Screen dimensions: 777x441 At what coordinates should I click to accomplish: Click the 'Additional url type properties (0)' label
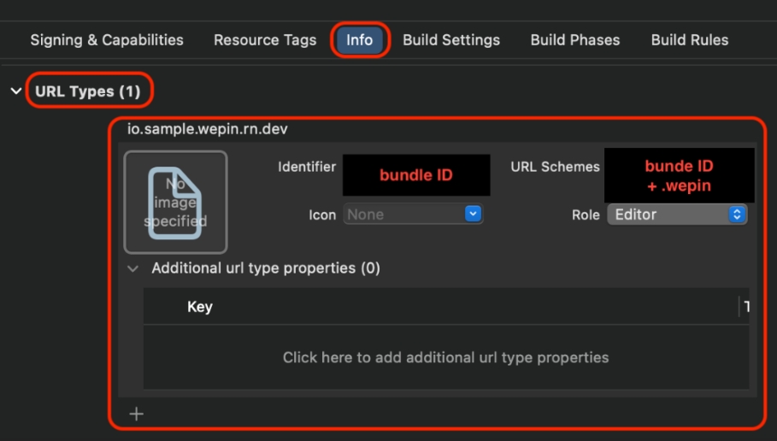pyautogui.click(x=266, y=268)
